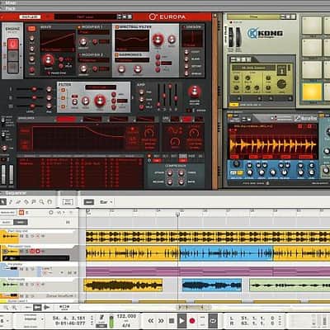
Task: Click the play button in transport
Action: [x=181, y=321]
